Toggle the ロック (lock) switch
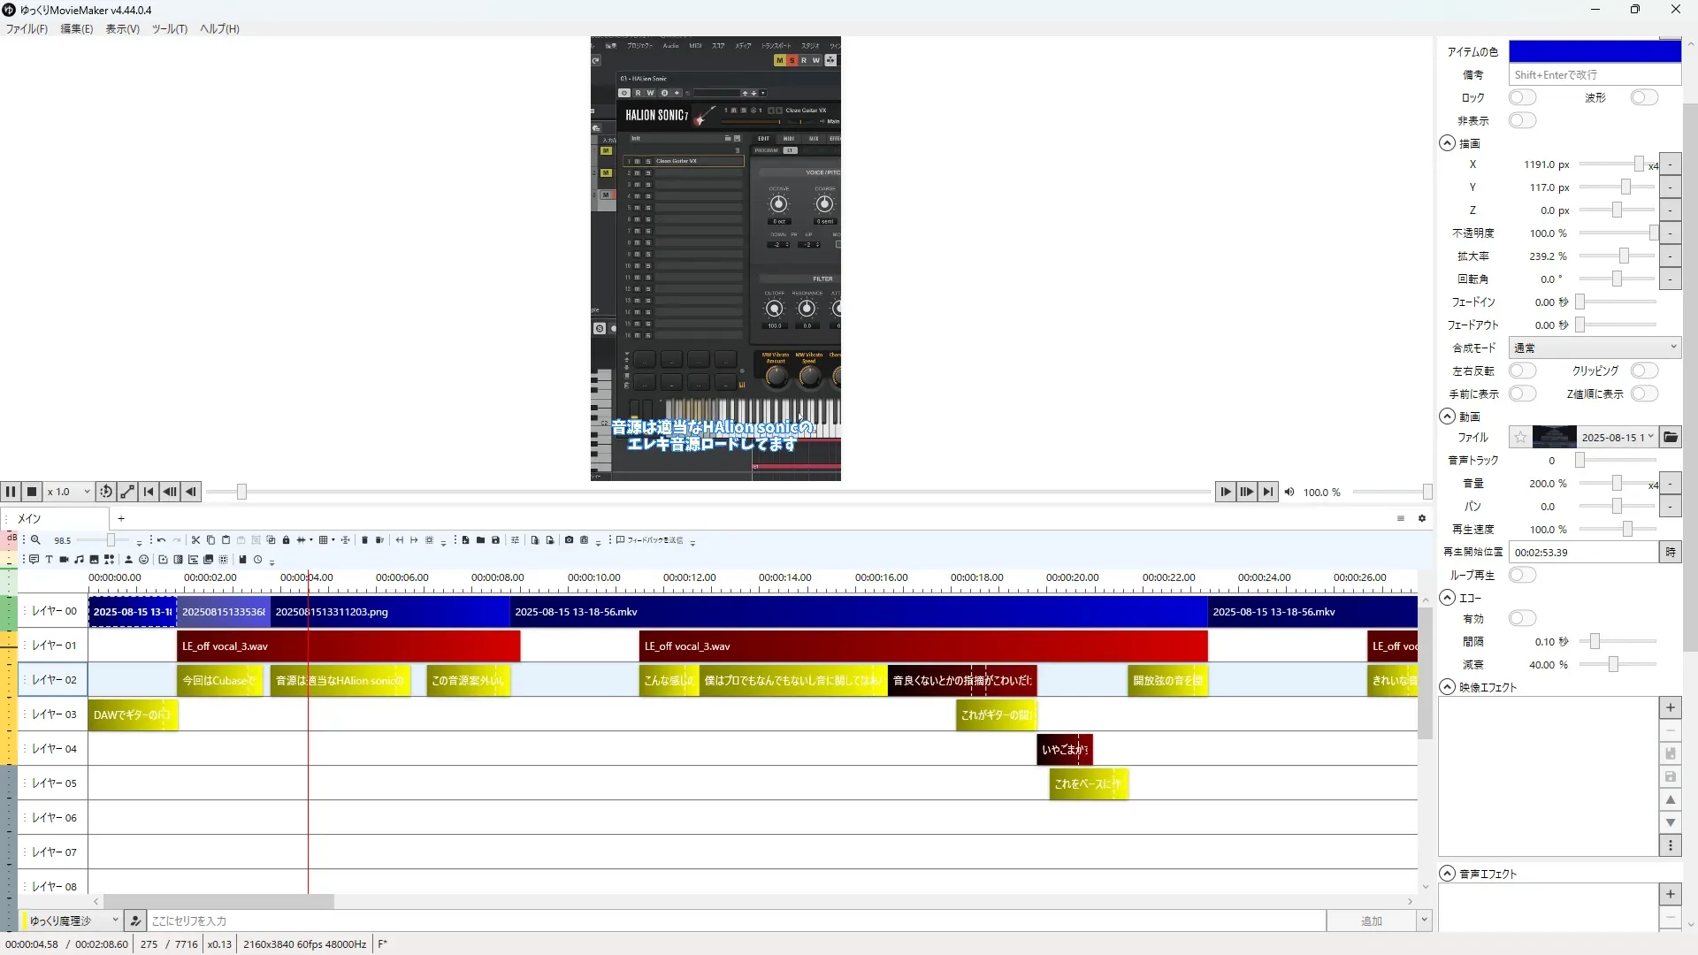1698x955 pixels. tap(1521, 97)
